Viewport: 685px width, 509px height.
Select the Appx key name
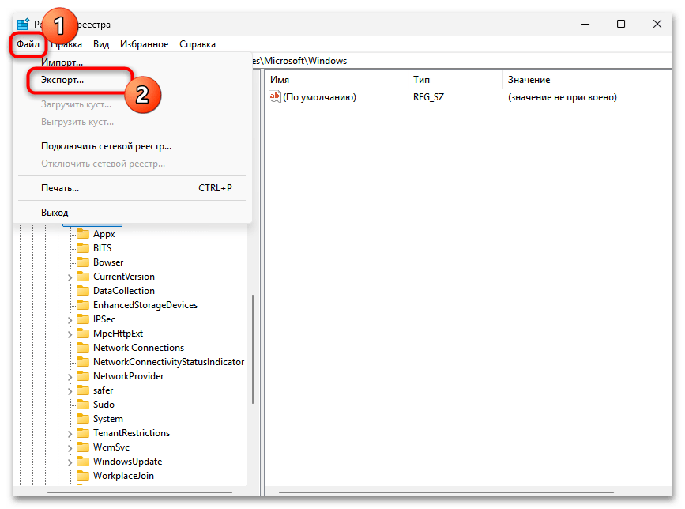coord(104,234)
